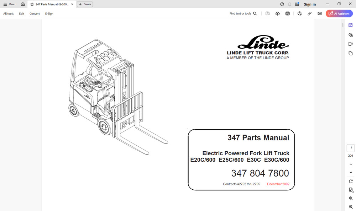Click Sign in
This screenshot has height=211, width=356.
pyautogui.click(x=310, y=4)
